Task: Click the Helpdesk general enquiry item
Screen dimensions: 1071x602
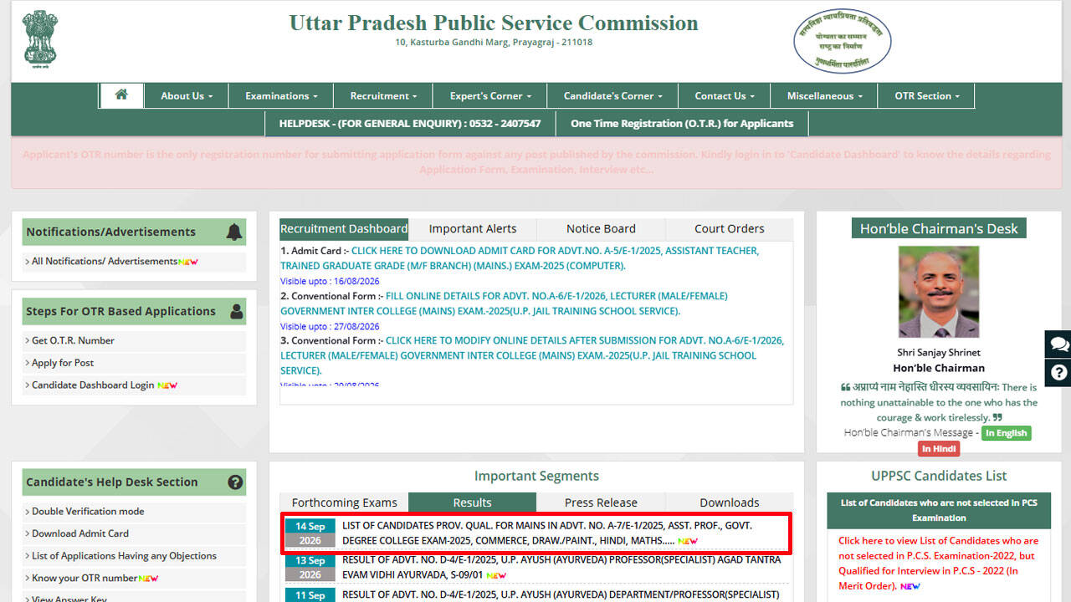Action: 410,123
